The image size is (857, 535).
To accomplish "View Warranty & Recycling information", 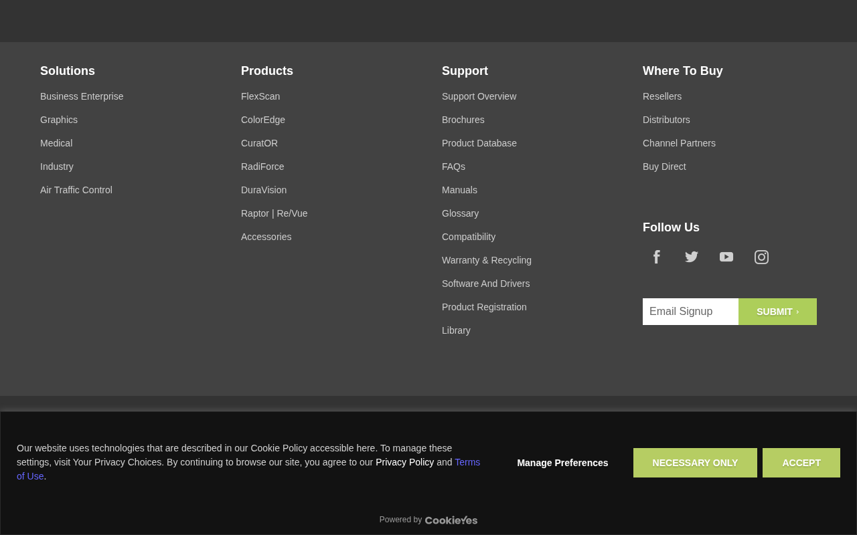I will 487,260.
